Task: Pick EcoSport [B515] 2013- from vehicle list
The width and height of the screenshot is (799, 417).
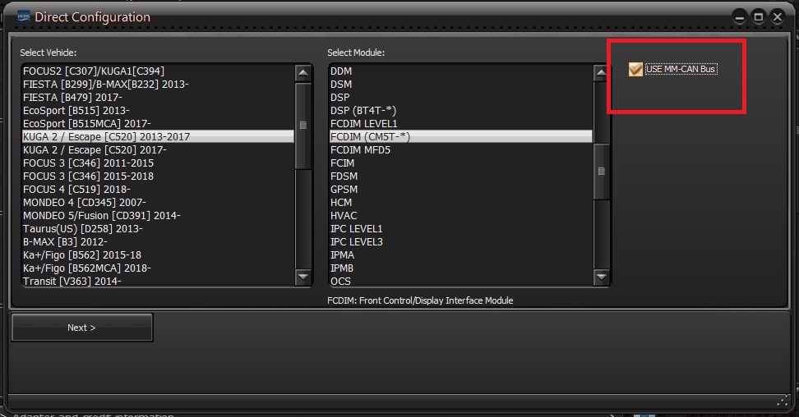Action: tap(76, 110)
